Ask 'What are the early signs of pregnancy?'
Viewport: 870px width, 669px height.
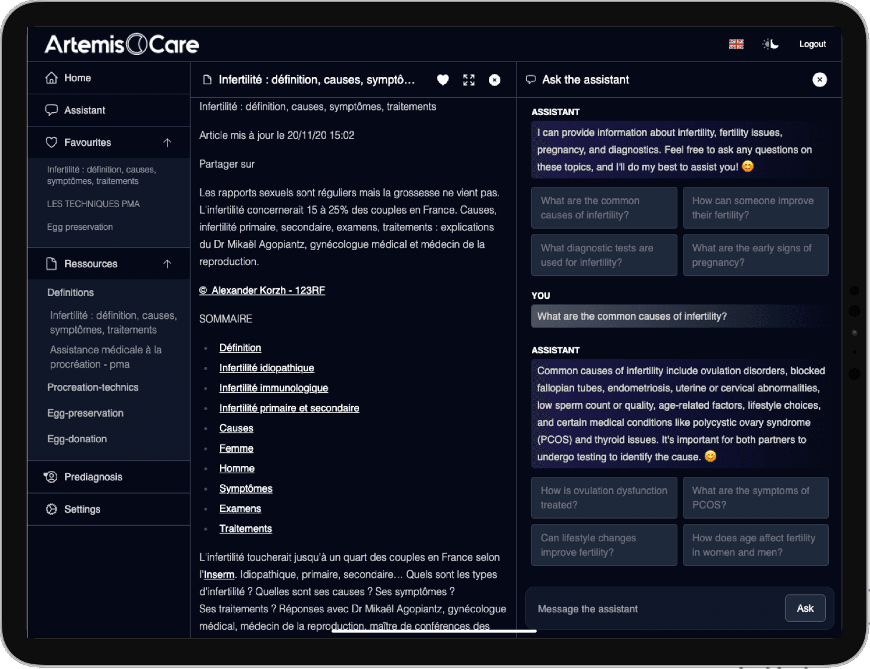tap(756, 255)
